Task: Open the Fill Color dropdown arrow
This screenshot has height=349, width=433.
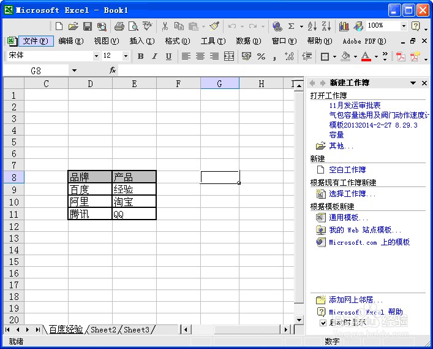Action: [x=355, y=56]
